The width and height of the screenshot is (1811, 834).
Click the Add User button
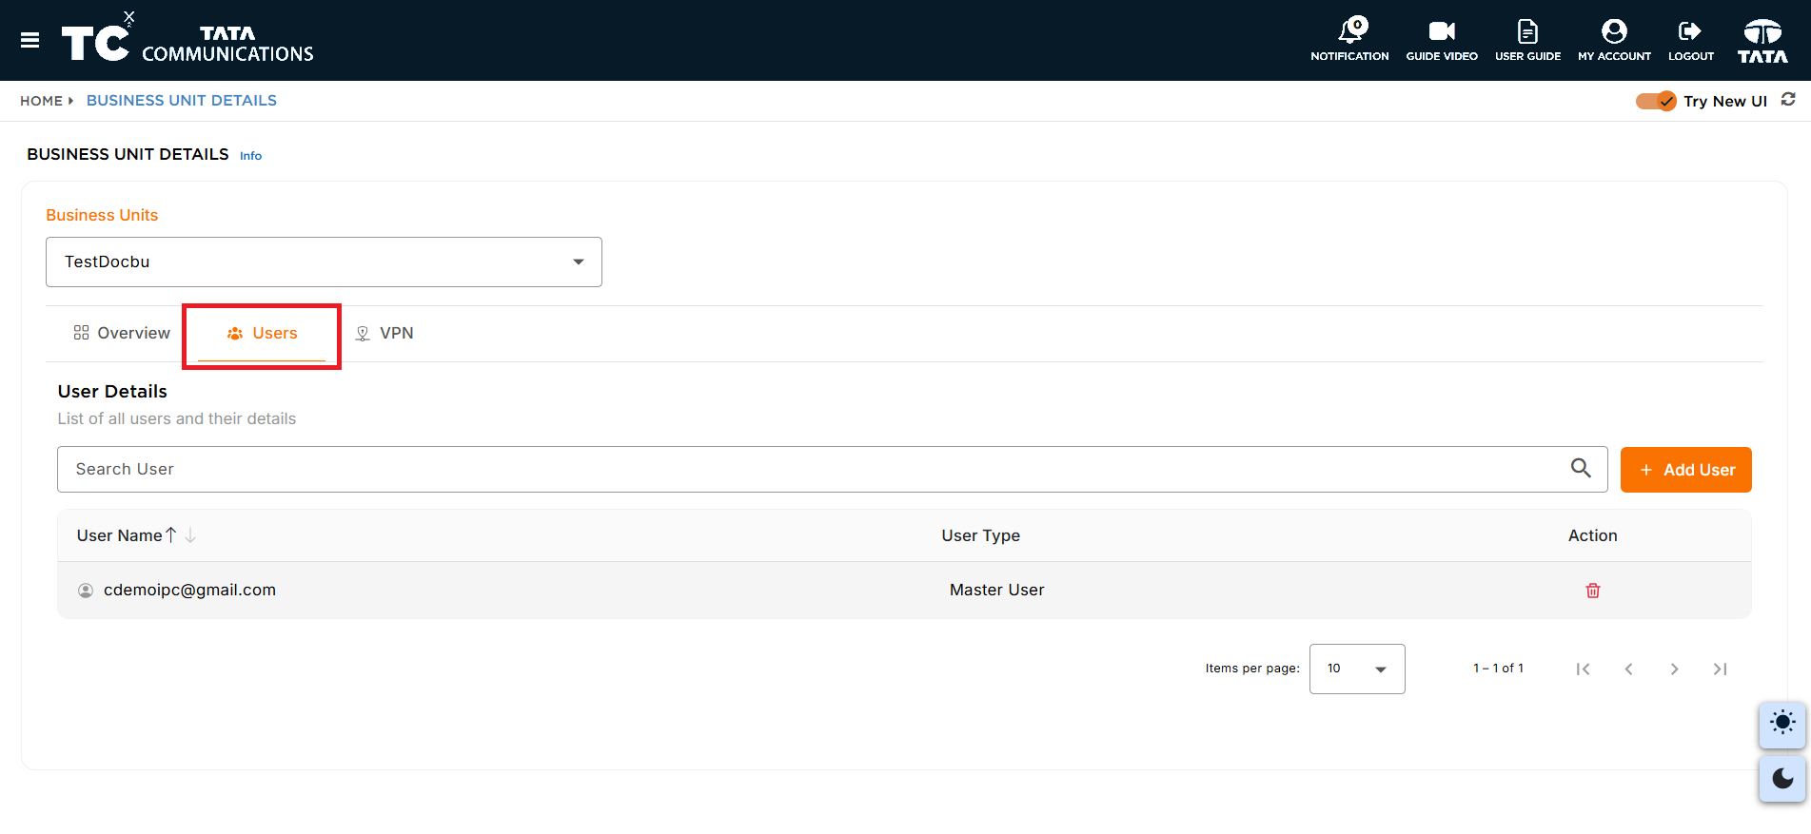pos(1686,470)
